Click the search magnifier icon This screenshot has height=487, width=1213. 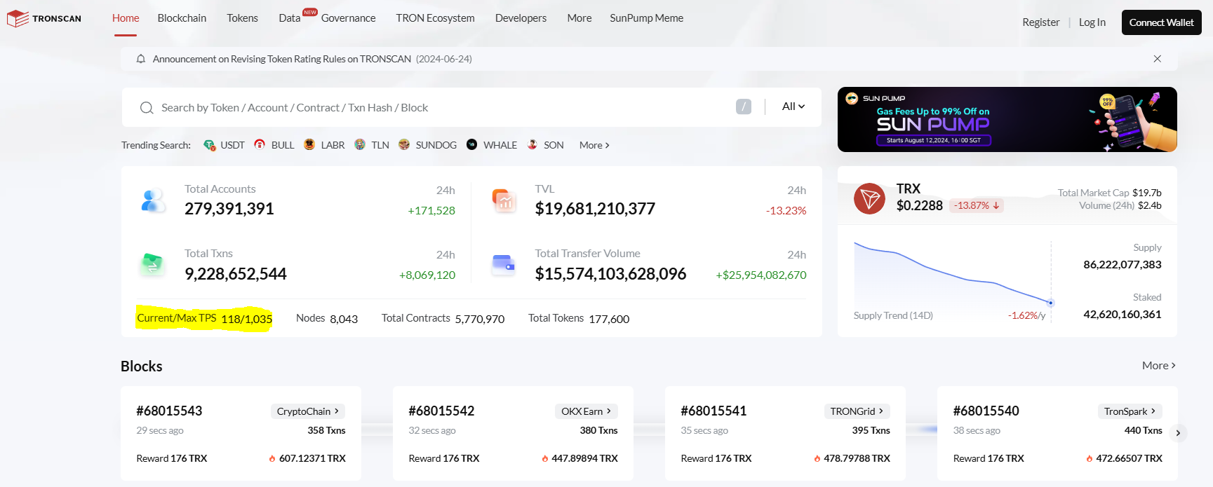[147, 108]
